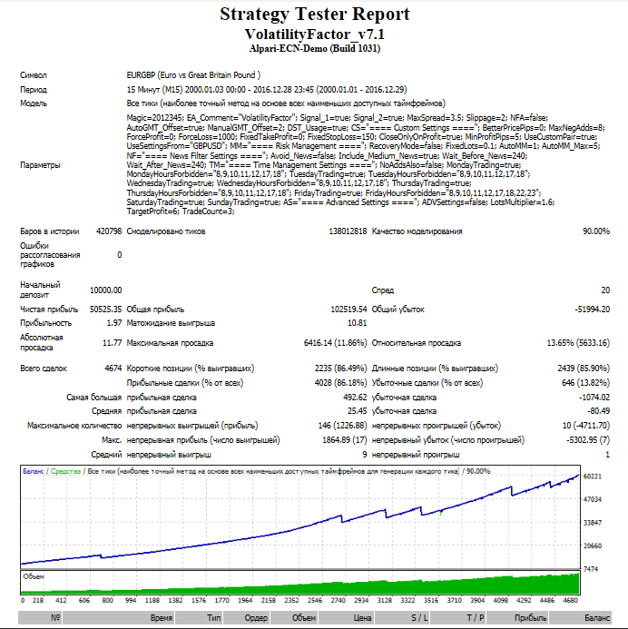Screen dimensions: 628x629
Task: Click the Alpari-ECN-Demo (Build 1031) line
Action: click(x=314, y=48)
